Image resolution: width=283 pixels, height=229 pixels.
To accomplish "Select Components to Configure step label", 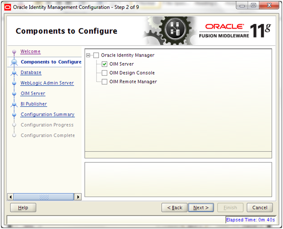I will (51, 62).
